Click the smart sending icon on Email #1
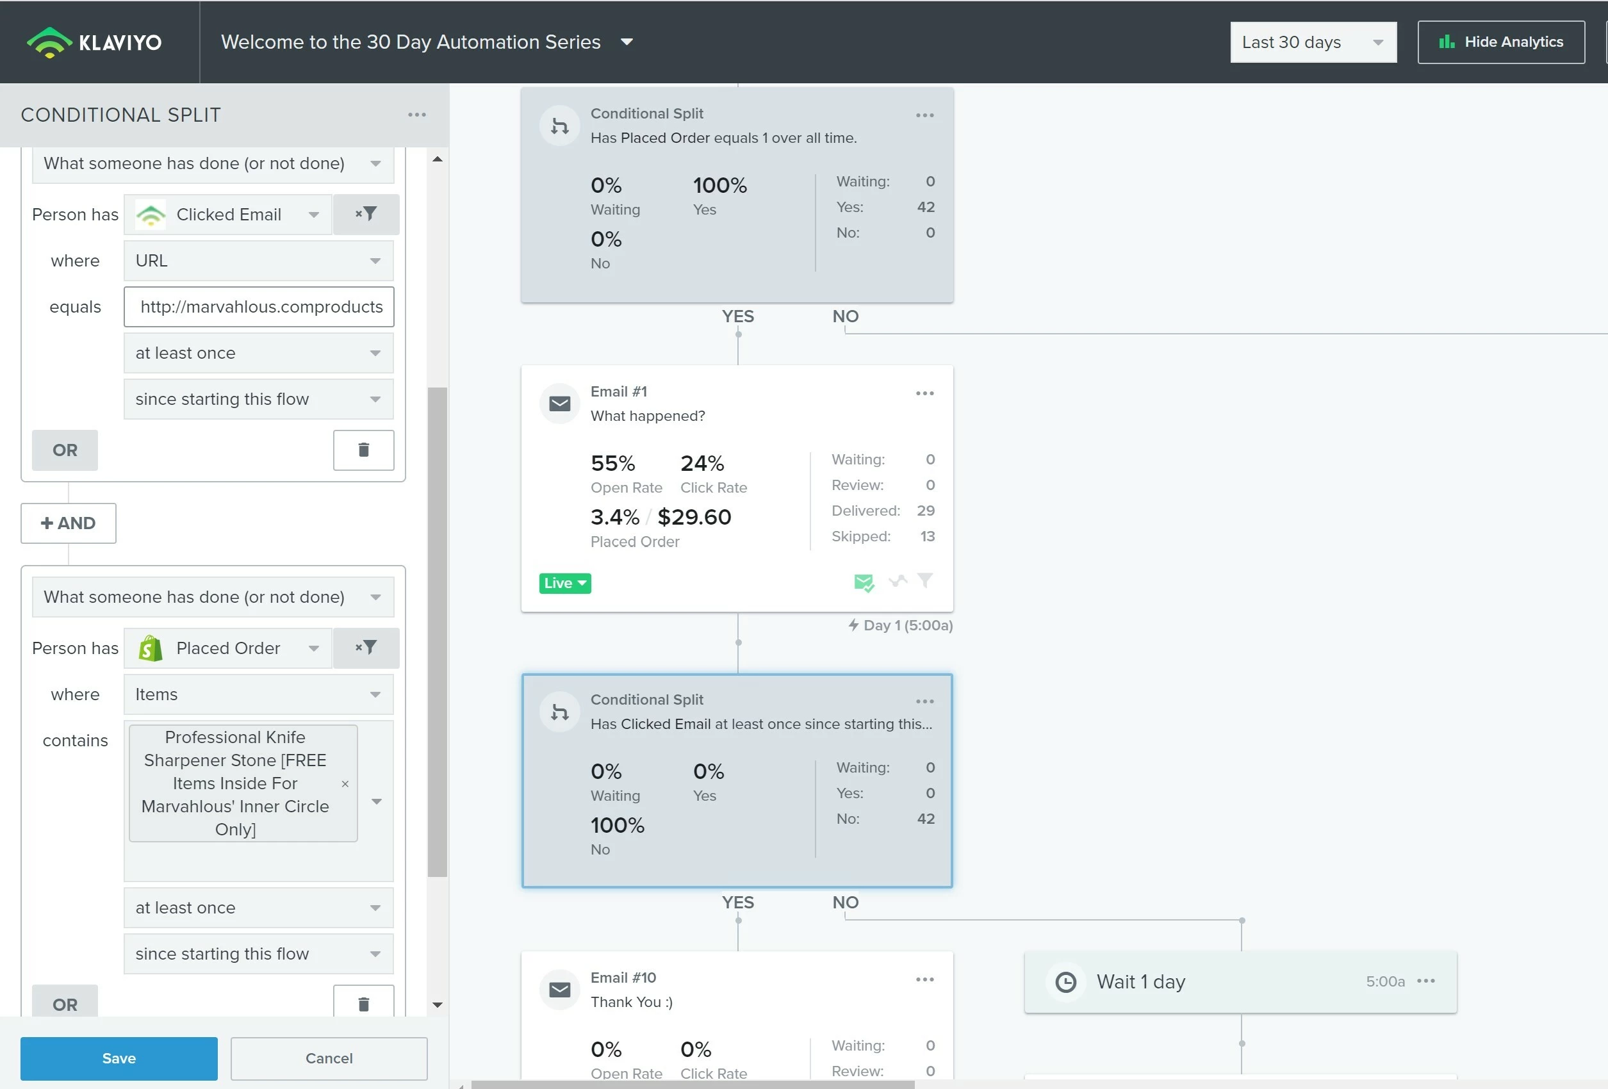This screenshot has width=1608, height=1089. coord(864,582)
